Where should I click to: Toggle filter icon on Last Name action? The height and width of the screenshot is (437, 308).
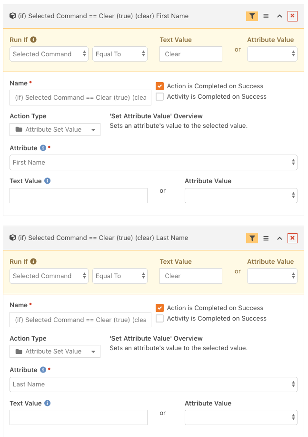pyautogui.click(x=252, y=238)
